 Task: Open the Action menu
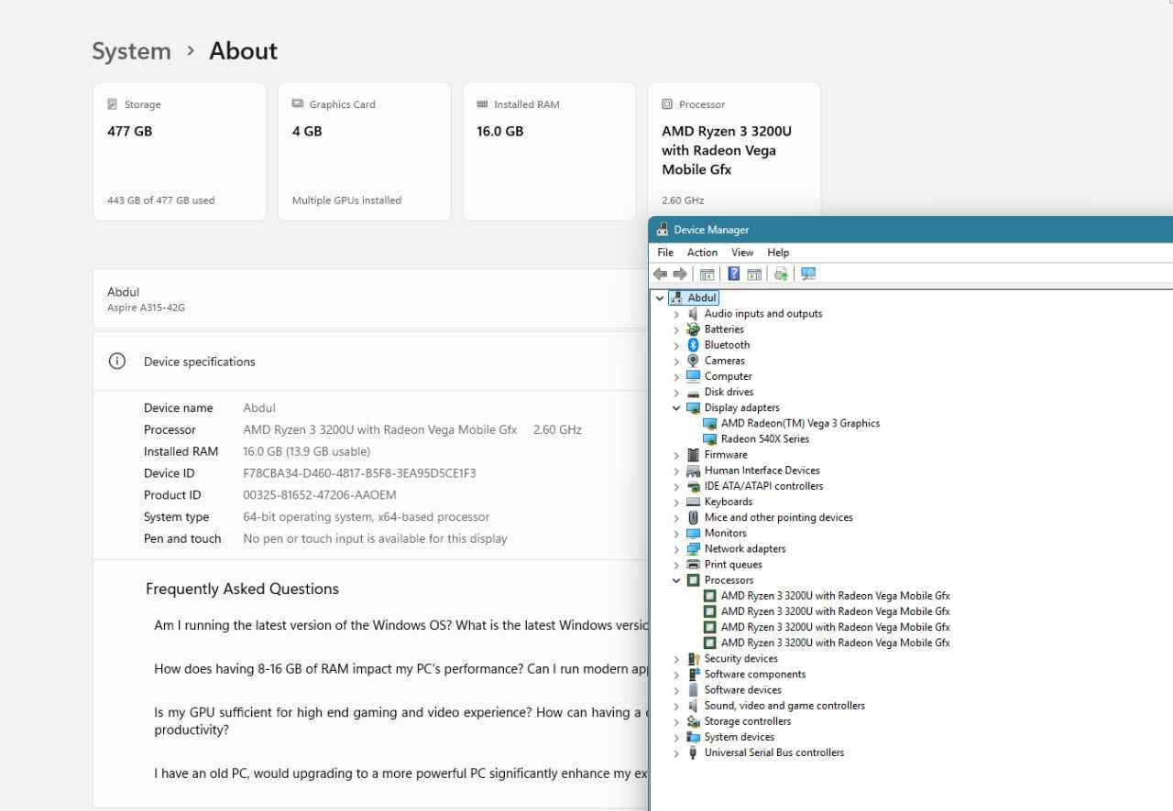(702, 253)
